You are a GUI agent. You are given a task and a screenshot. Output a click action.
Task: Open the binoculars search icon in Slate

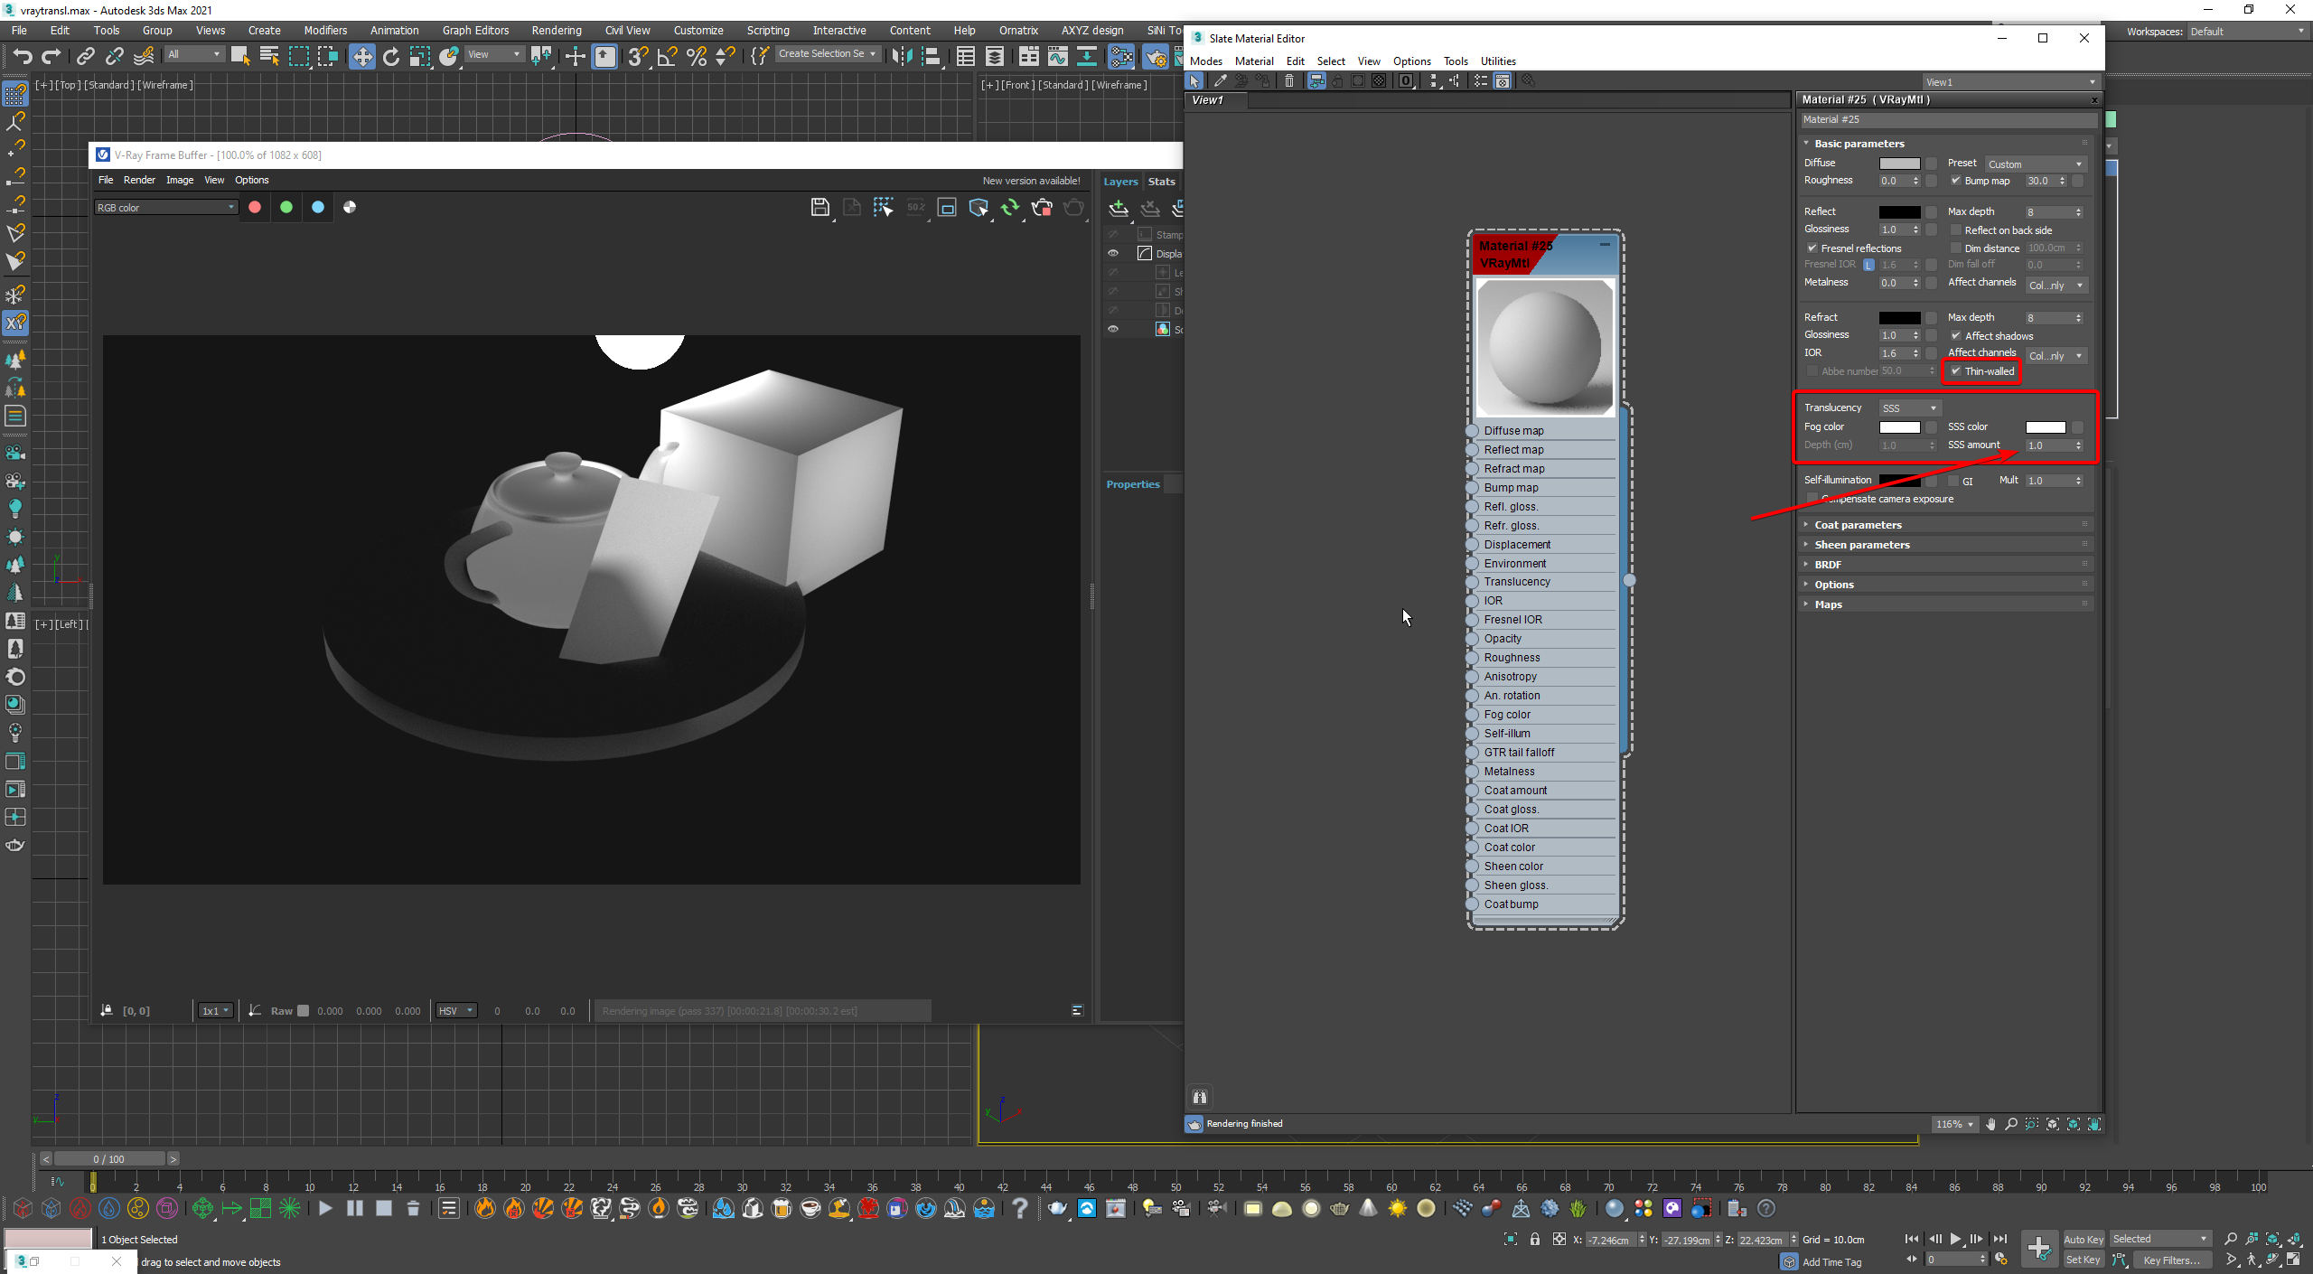point(1200,1097)
